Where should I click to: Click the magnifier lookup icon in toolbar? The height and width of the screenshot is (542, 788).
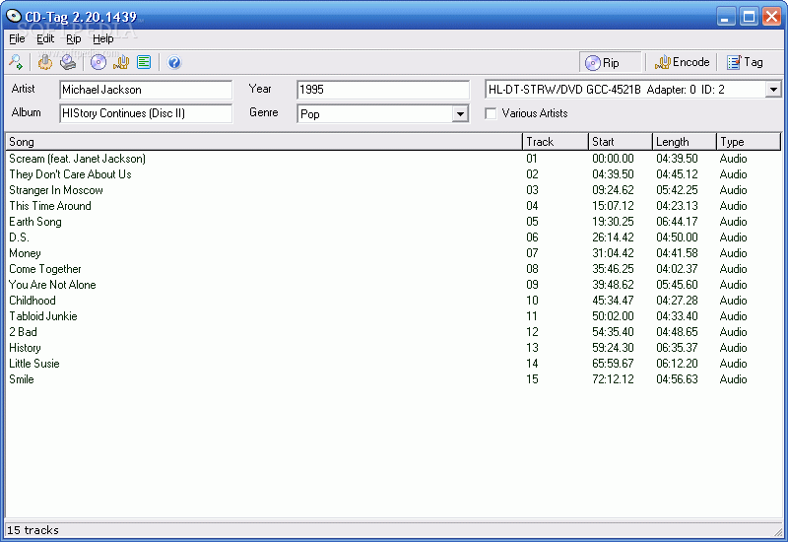[x=16, y=62]
